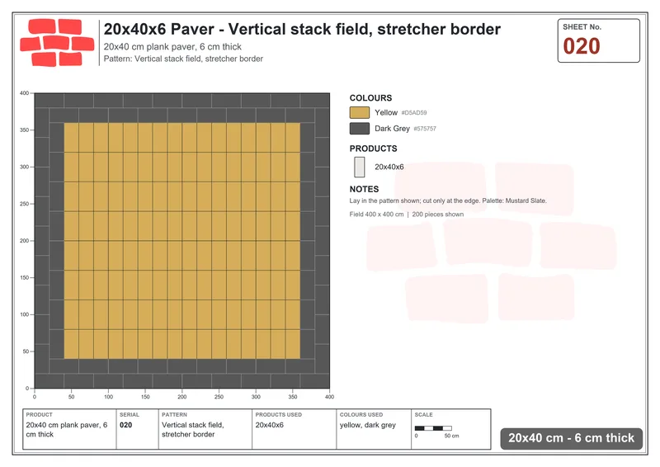Click the header line 'Pattern: Vertical stack field, stretcher border'
The width and height of the screenshot is (660, 467).
(183, 59)
